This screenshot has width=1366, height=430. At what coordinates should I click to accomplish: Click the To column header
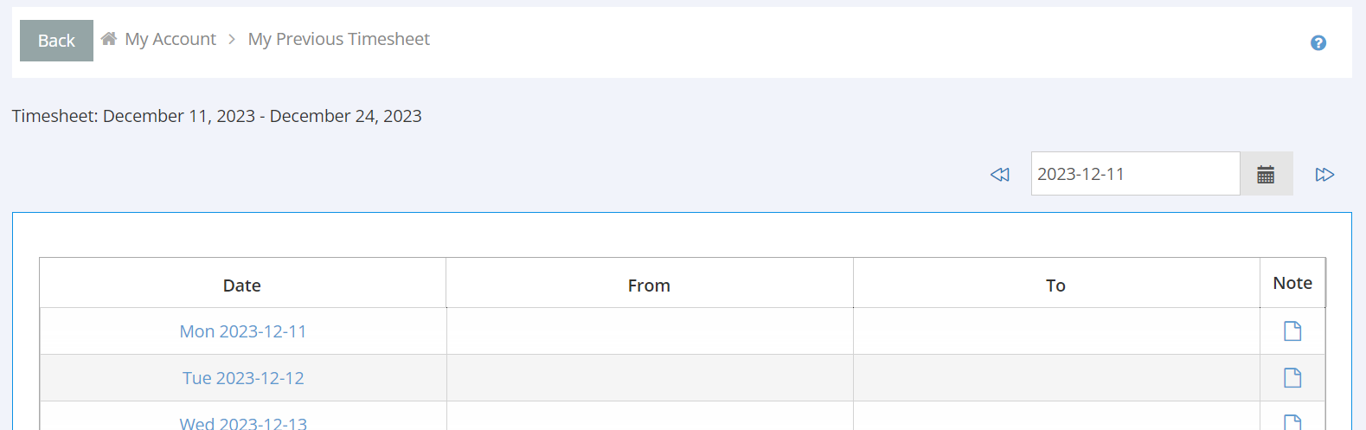1055,286
